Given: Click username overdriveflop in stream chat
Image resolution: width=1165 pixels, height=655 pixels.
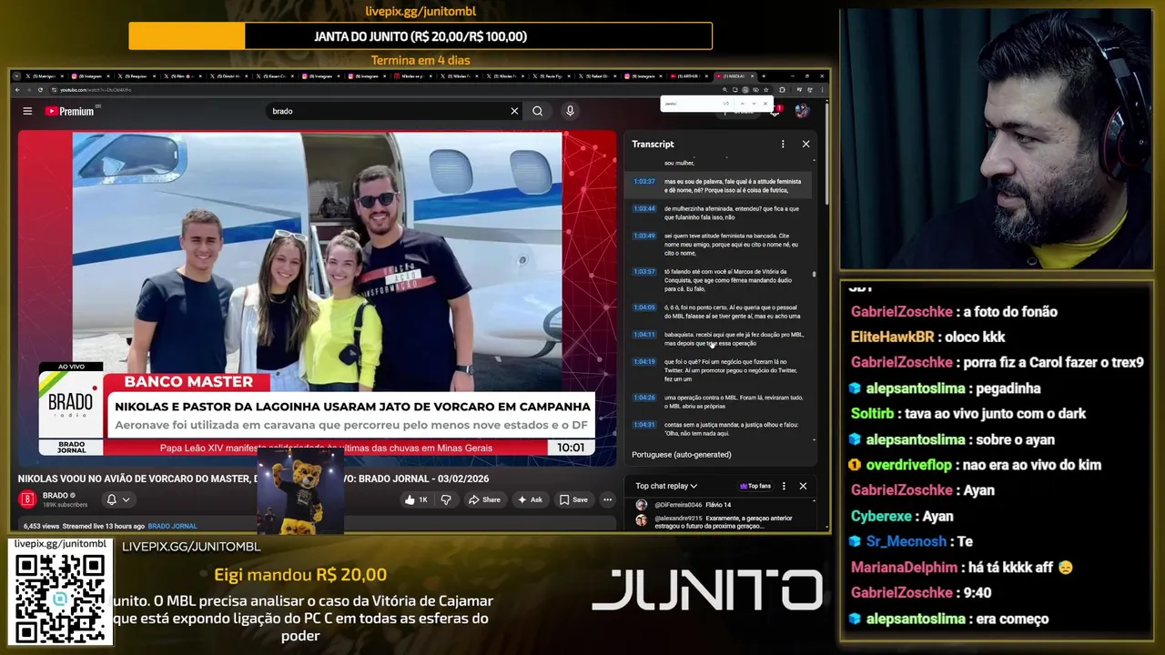Looking at the screenshot, I should pos(909,465).
